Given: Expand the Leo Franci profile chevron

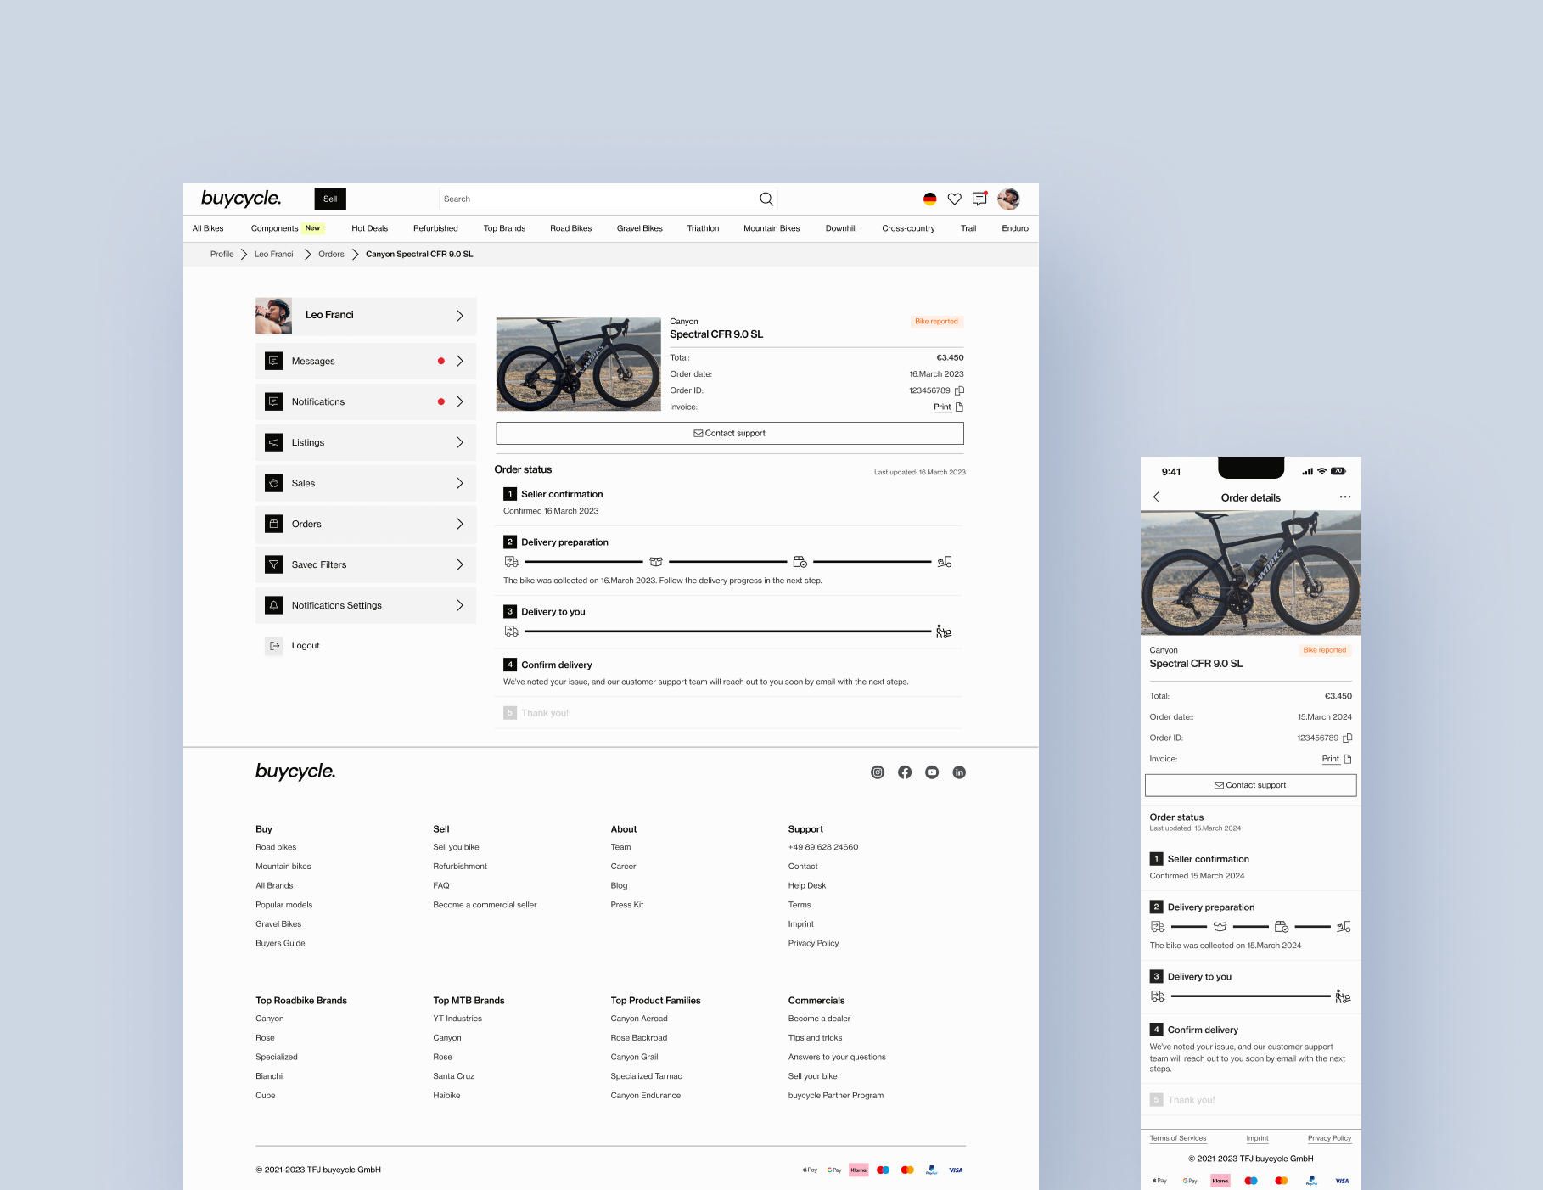Looking at the screenshot, I should pos(460,316).
